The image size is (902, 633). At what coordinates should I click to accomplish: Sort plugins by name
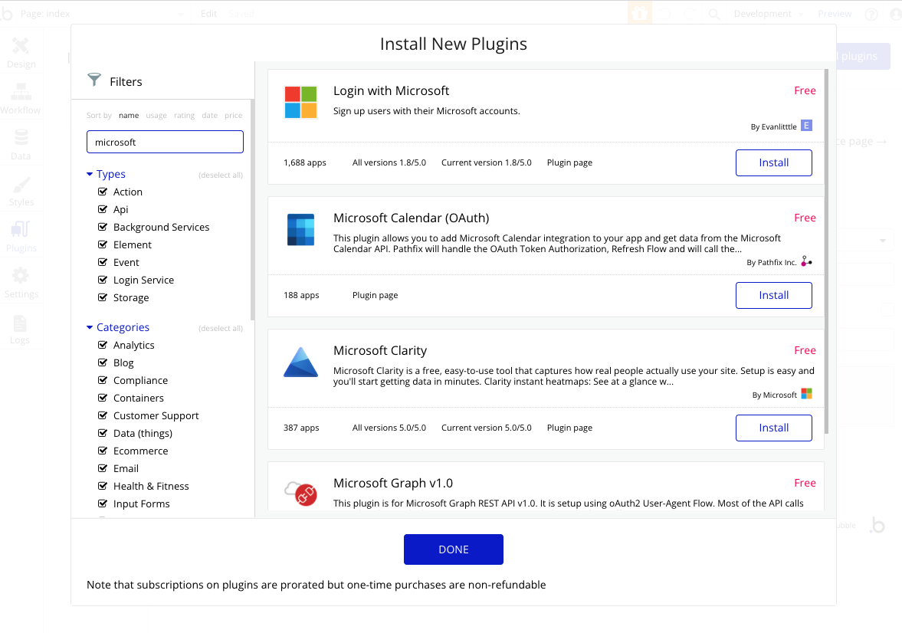coord(129,115)
